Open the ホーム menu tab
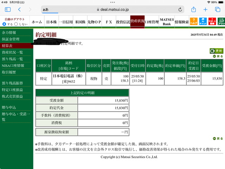Viewport: 225px width, 169px height. [x=37, y=22]
